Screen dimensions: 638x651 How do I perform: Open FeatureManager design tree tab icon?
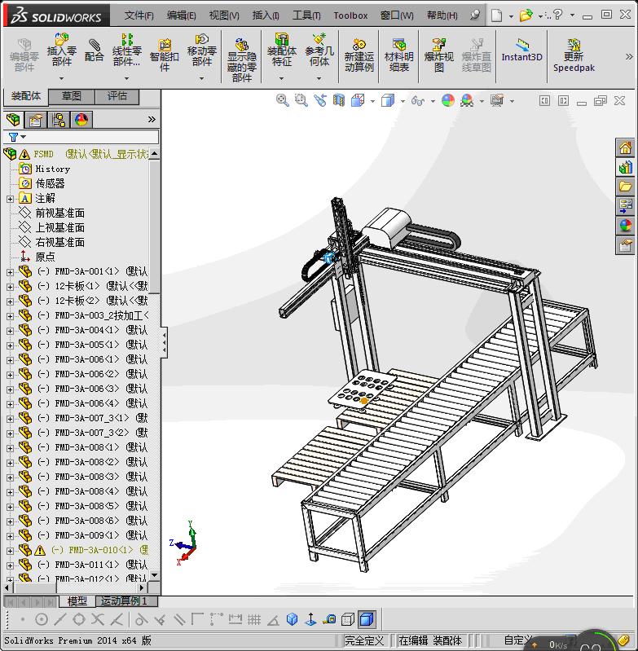[x=13, y=120]
